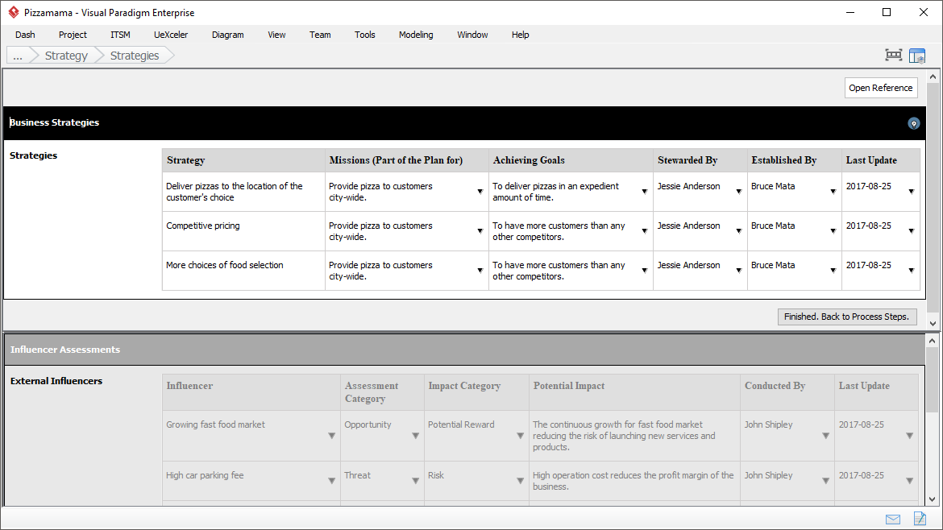Select 'Deliver pizzas to the location' strategy cell
Screen dimensions: 943x530
click(x=243, y=192)
